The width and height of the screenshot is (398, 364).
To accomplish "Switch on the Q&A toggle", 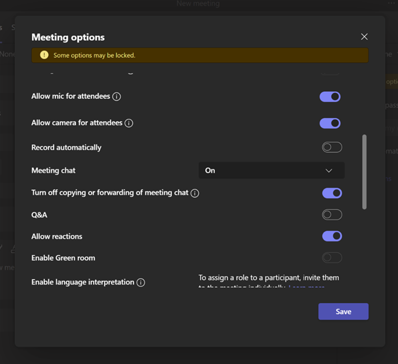I will 331,215.
